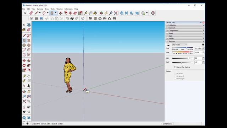Select the Circle tool in left toolbar

coord(24,45)
